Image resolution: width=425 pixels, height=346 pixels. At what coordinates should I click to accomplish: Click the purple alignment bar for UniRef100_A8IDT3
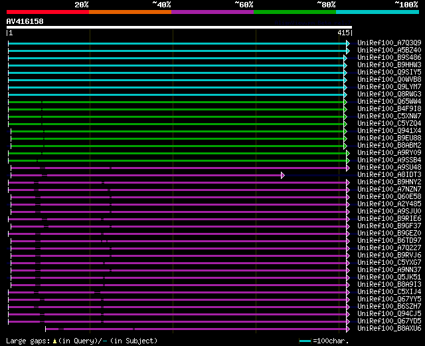coord(146,176)
